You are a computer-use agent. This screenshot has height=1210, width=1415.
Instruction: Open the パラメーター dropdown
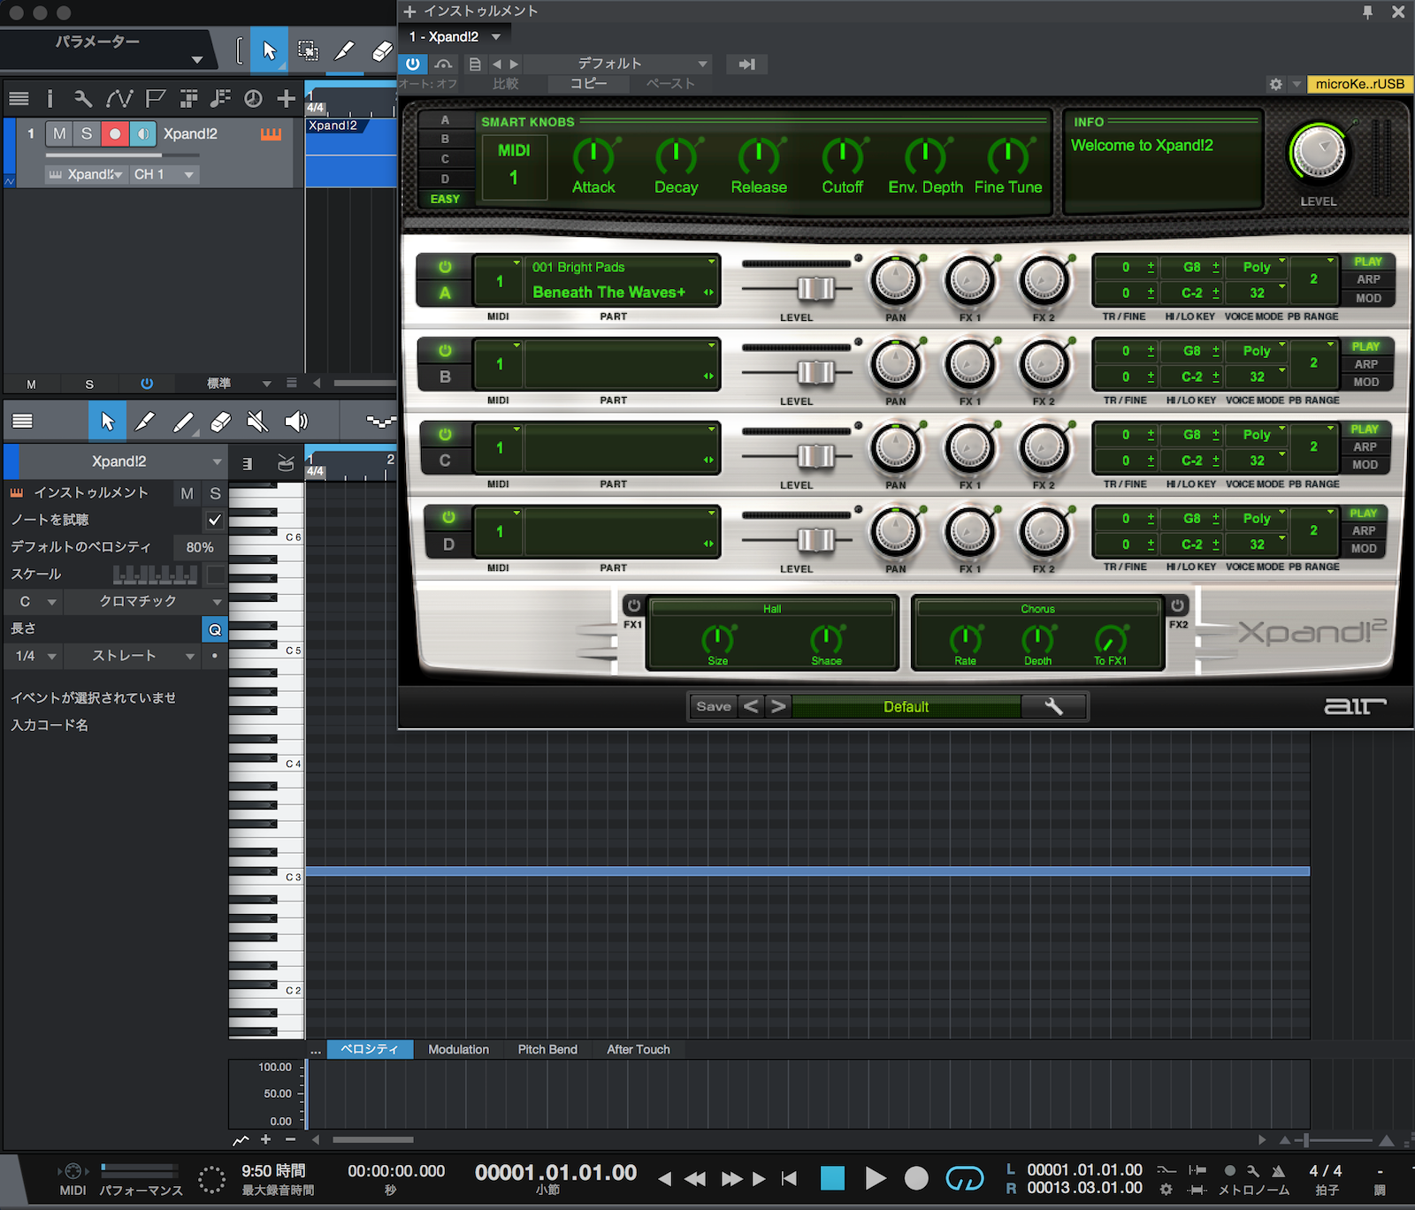click(x=108, y=49)
